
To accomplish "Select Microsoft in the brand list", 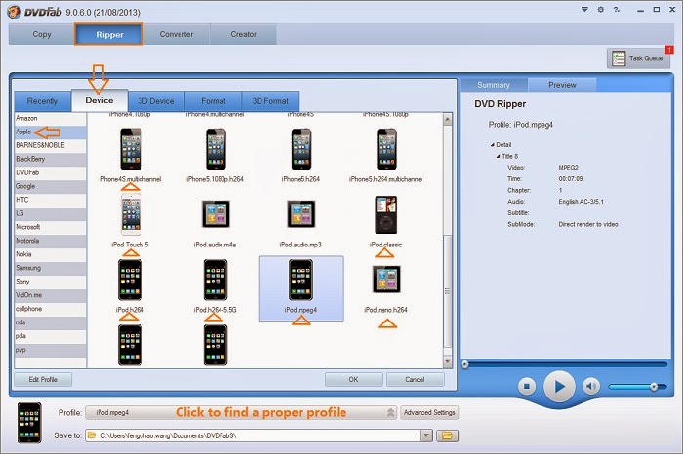I will (50, 227).
